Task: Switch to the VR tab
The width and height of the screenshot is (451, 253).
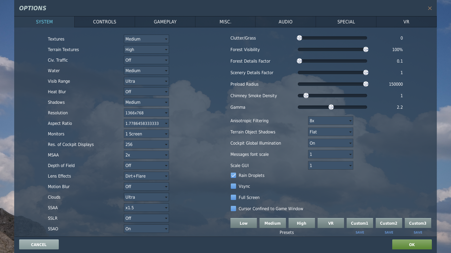Action: click(x=406, y=22)
